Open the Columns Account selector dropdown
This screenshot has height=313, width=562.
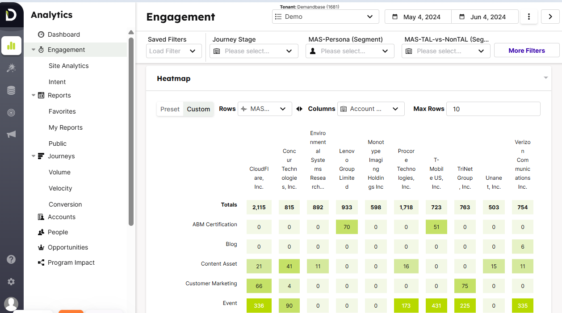(371, 109)
